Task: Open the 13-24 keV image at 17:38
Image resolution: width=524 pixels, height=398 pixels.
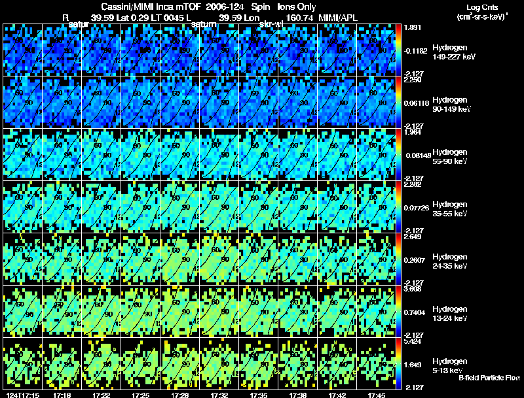Action: pos(298,312)
